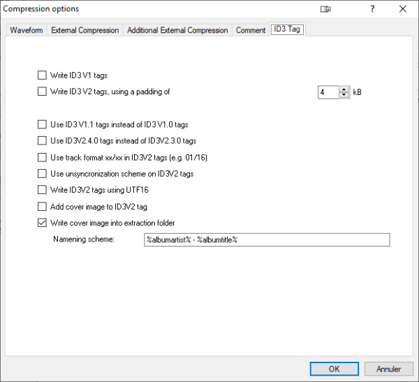
Task: Toggle unsyncronization scheme on ID3V2 tags
Action: [x=42, y=173]
